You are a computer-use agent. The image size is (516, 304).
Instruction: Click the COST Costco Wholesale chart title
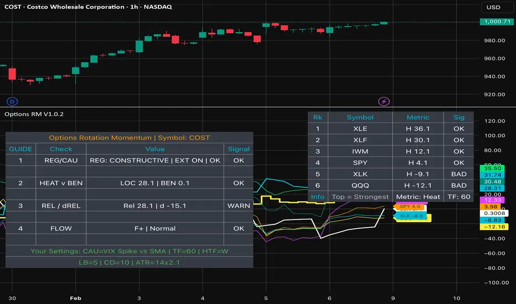coord(88,7)
